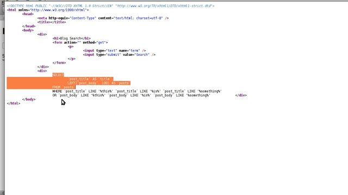
Task: Click the opening <body> tag
Action: pos(28,30)
